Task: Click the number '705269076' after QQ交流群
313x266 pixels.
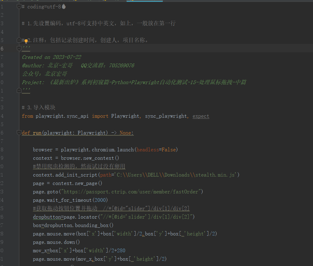Action: tap(122, 65)
